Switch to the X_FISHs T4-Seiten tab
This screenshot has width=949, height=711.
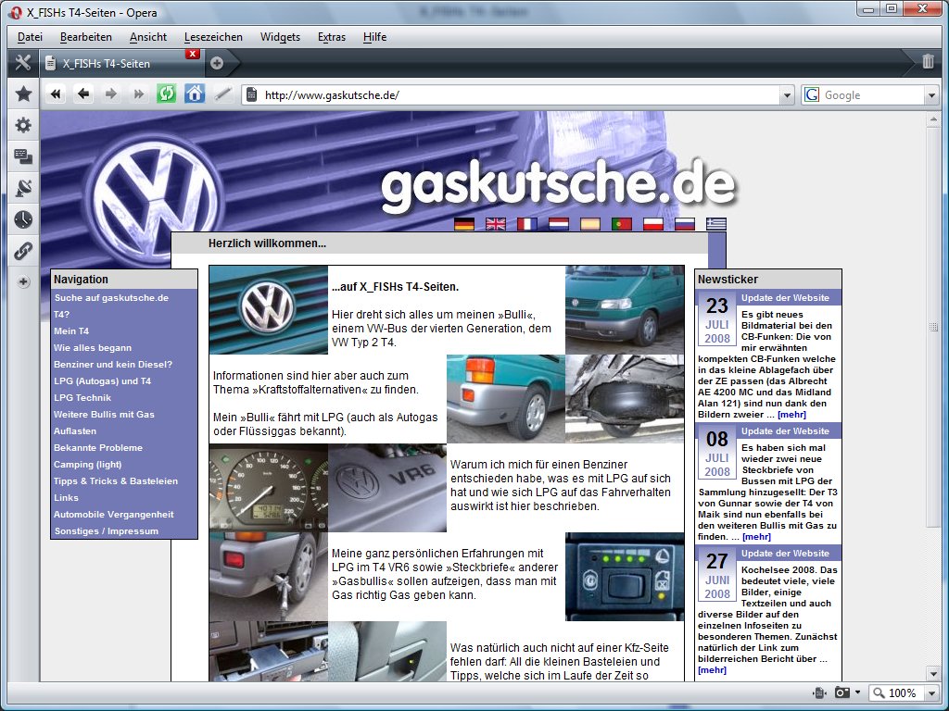click(x=115, y=63)
